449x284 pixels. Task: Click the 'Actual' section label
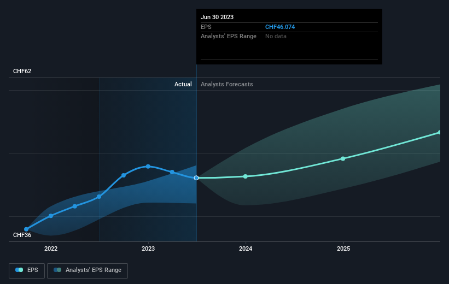tap(183, 84)
